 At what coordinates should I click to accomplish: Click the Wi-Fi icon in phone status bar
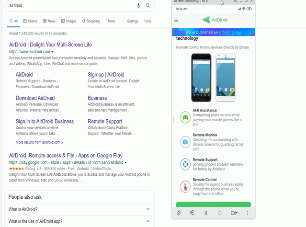tap(244, 9)
